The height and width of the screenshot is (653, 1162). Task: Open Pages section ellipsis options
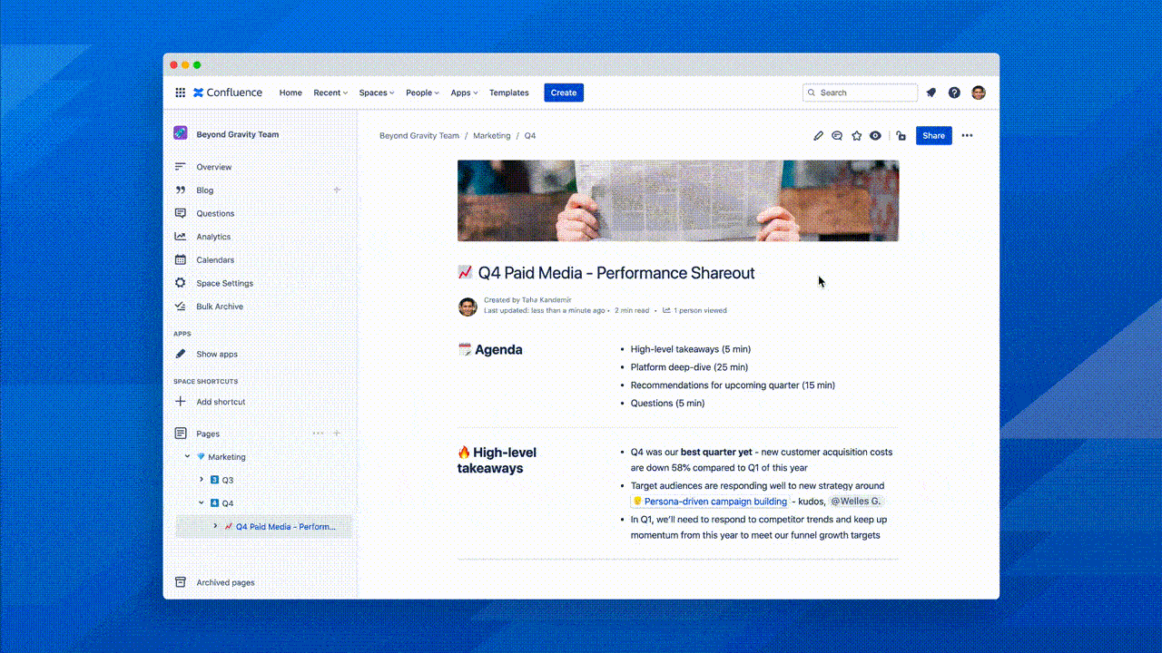click(318, 434)
